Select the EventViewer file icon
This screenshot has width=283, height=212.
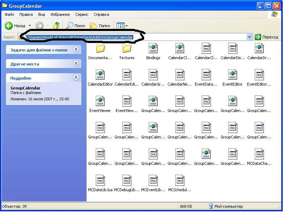[x=100, y=101]
